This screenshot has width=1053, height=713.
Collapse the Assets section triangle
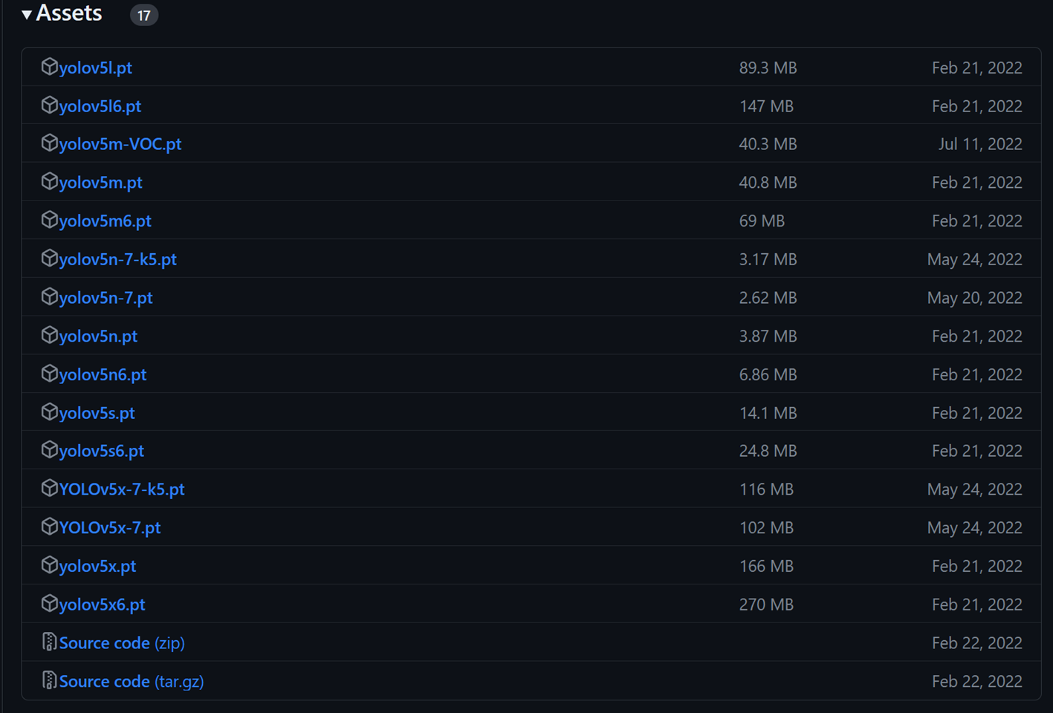(27, 14)
